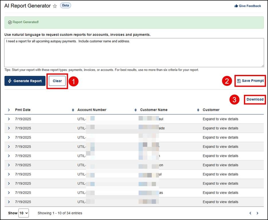
Task: Click "Showing 1 - 10 of 34 entries" text
Action: pyautogui.click(x=60, y=213)
